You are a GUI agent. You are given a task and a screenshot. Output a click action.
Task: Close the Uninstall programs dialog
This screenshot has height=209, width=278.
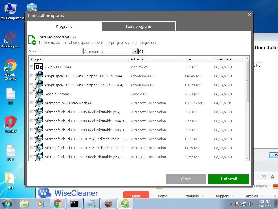point(250,14)
